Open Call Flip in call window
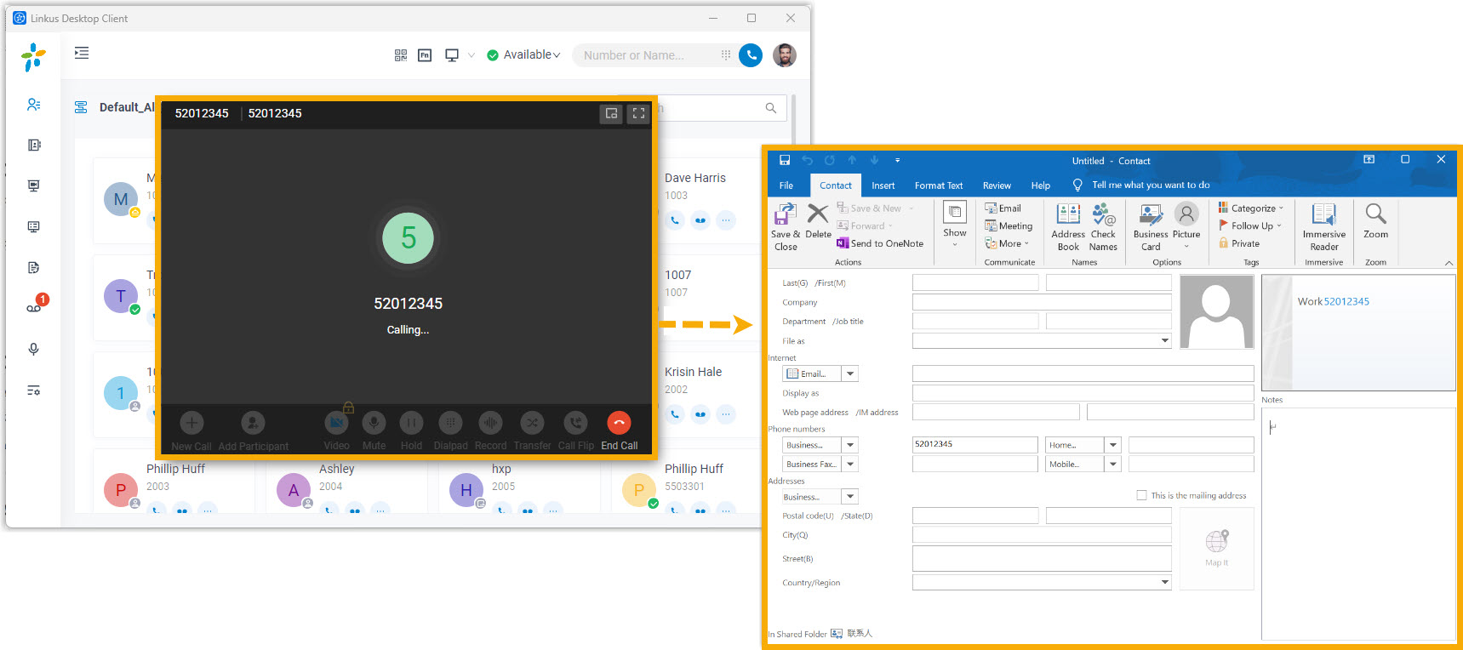The width and height of the screenshot is (1463, 650). tap(575, 423)
